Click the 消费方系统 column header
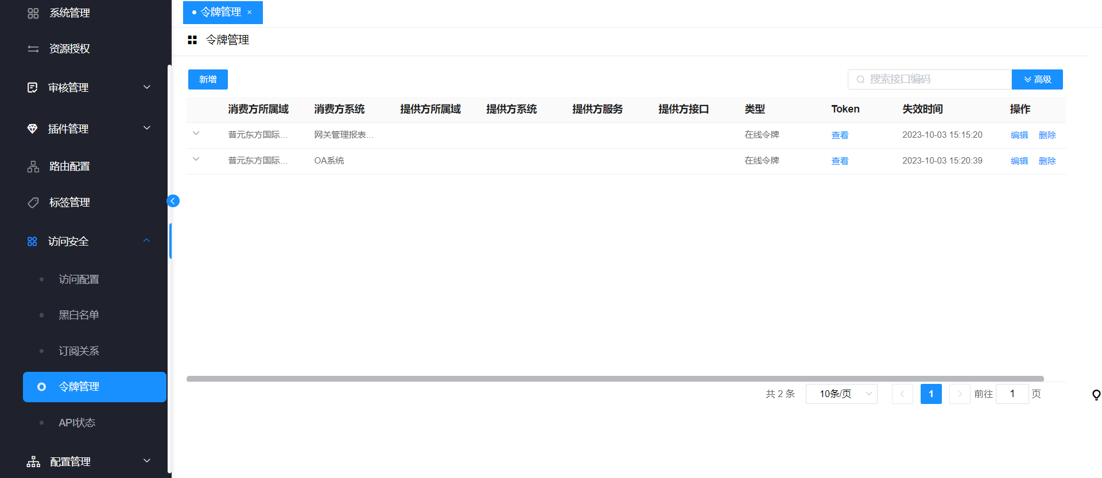 [x=339, y=109]
